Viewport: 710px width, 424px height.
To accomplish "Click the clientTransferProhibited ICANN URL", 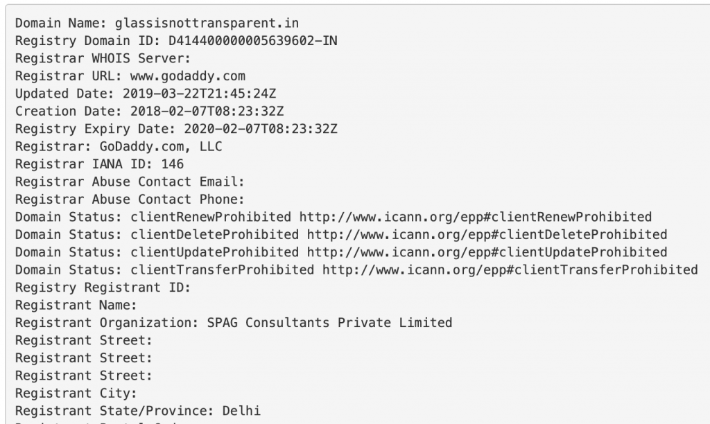I will [x=510, y=270].
